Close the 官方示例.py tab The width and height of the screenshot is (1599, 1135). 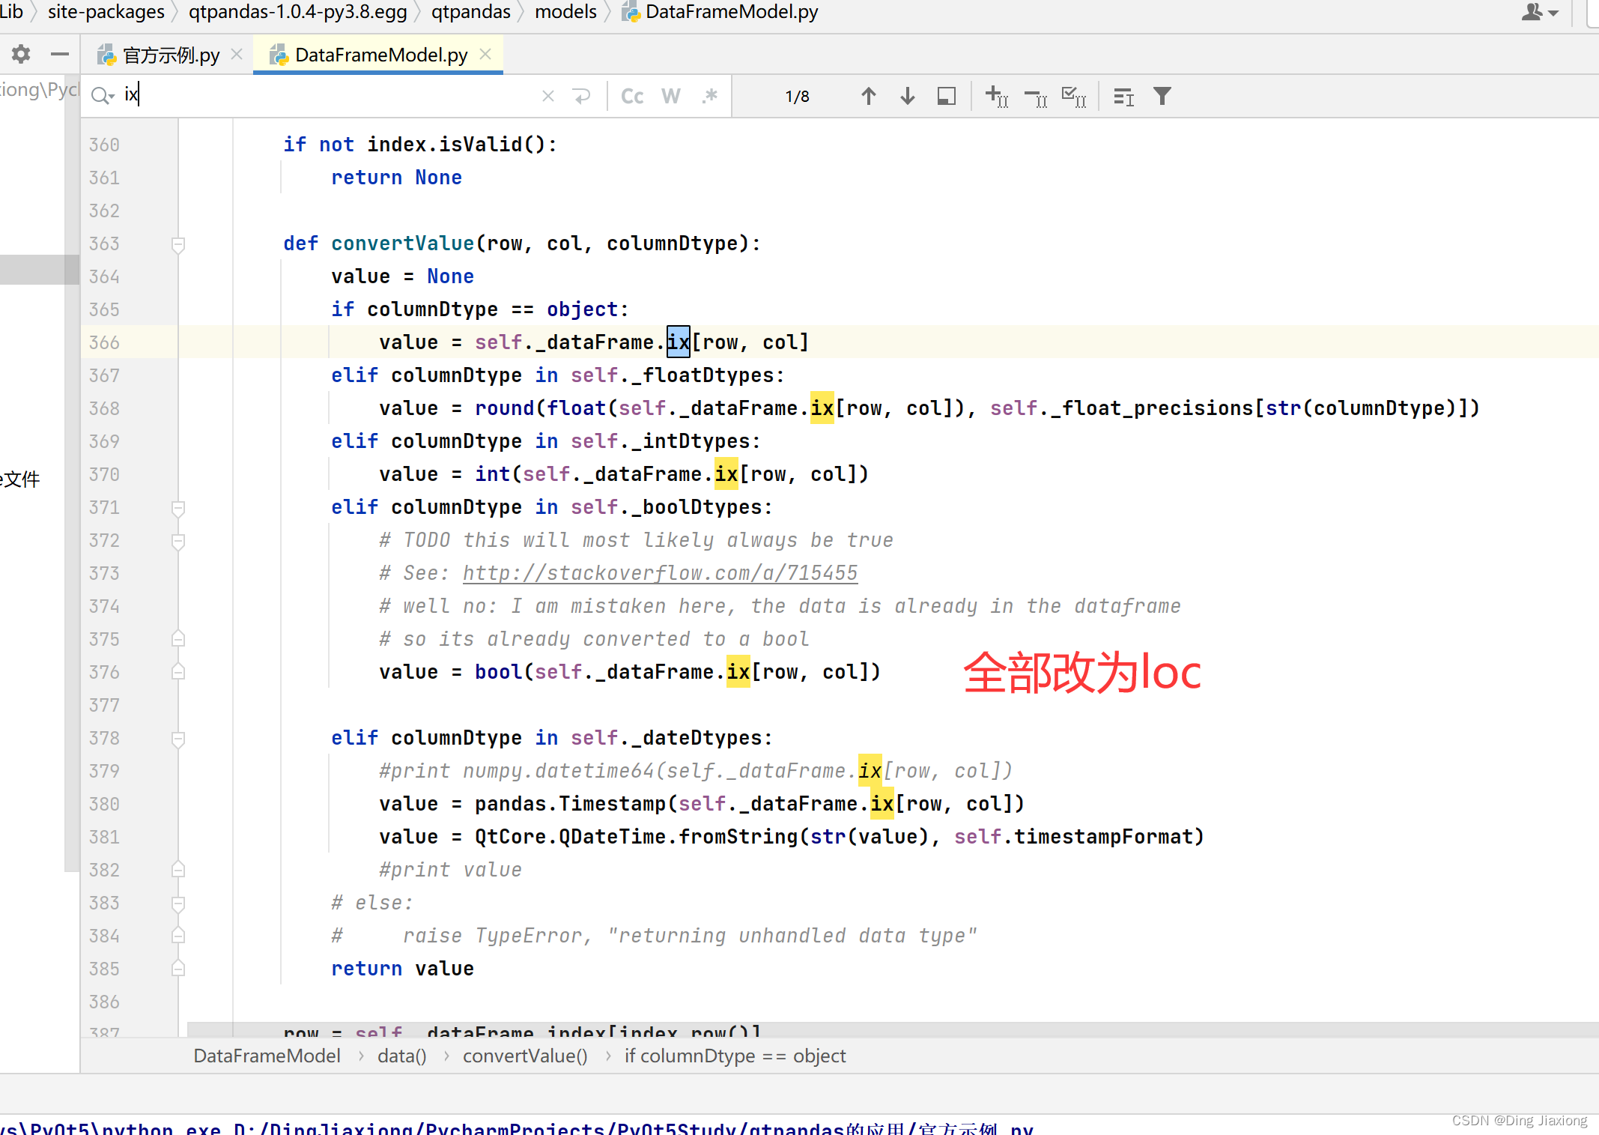tap(237, 54)
